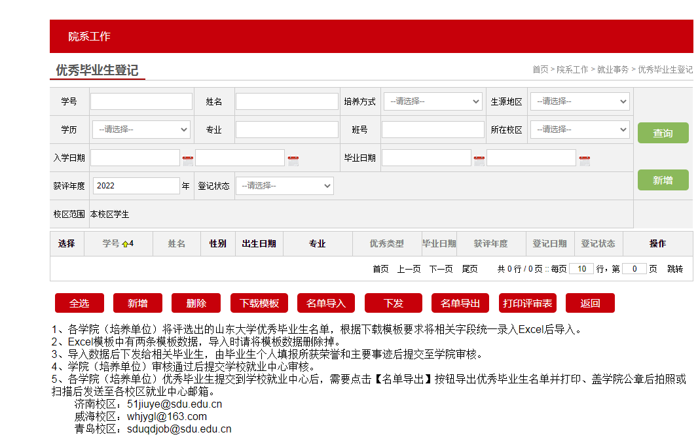Focus the 姓名 input field
The width and height of the screenshot is (698, 441).
287,101
